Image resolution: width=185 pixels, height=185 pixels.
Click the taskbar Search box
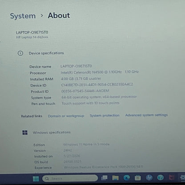tap(70, 178)
